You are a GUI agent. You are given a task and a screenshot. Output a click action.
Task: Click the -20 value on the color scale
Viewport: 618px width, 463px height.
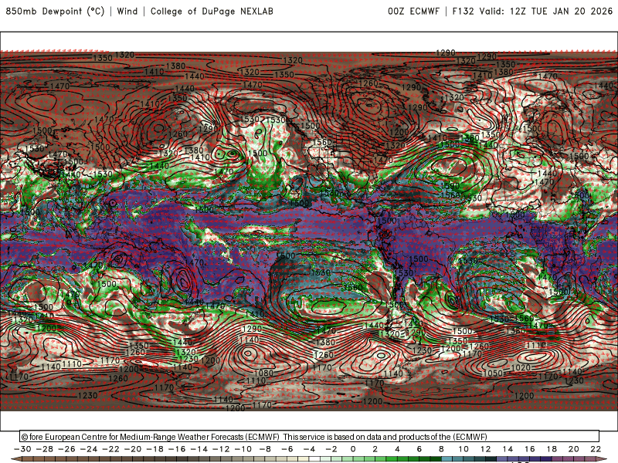click(133, 449)
